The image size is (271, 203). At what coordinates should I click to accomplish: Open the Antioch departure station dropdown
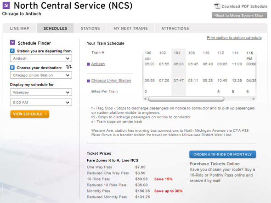point(41,58)
